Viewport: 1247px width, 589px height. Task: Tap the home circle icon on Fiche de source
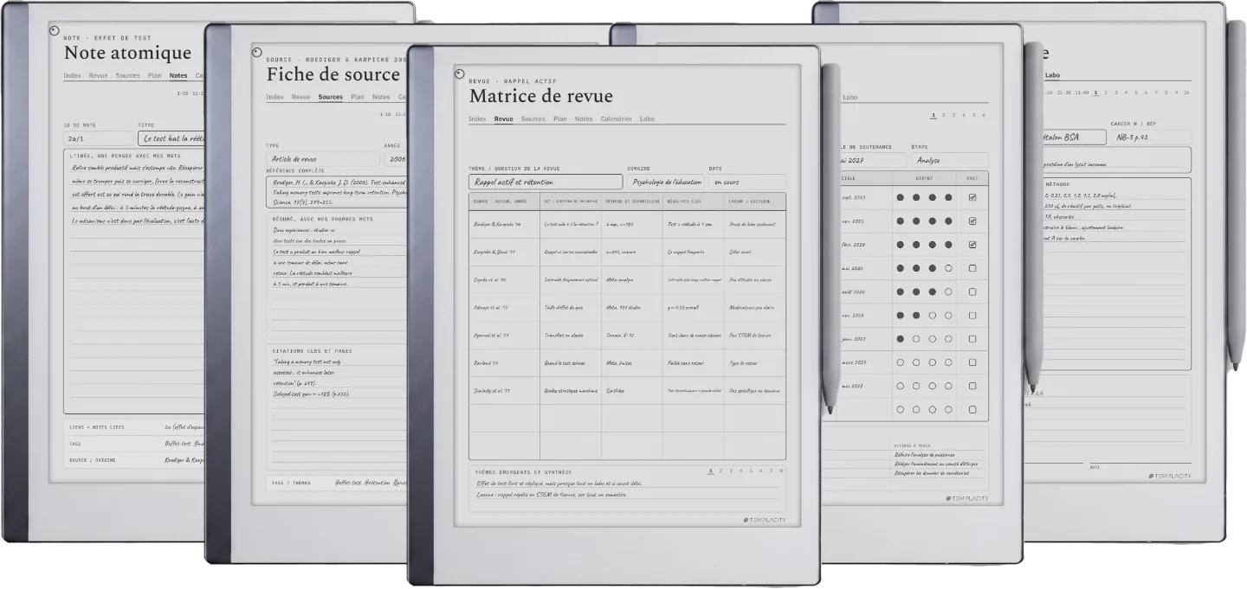click(256, 52)
